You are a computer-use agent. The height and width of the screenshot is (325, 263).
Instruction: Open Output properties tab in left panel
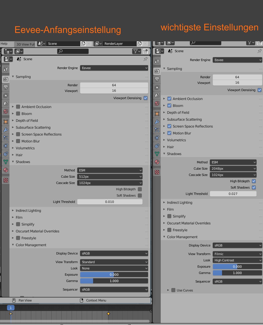click(6, 87)
